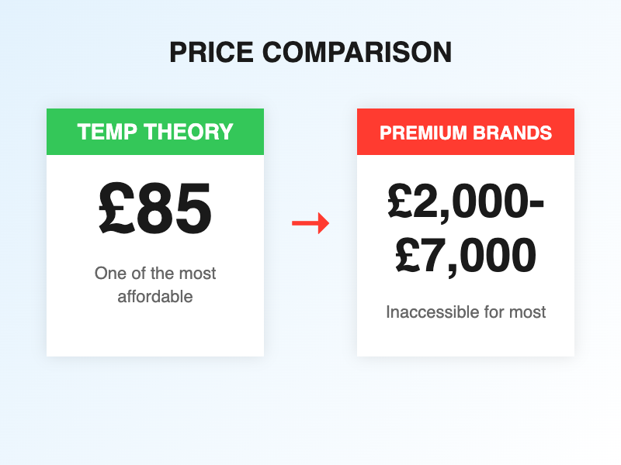
Task: Click the pound sign in £85
Action: [116, 209]
